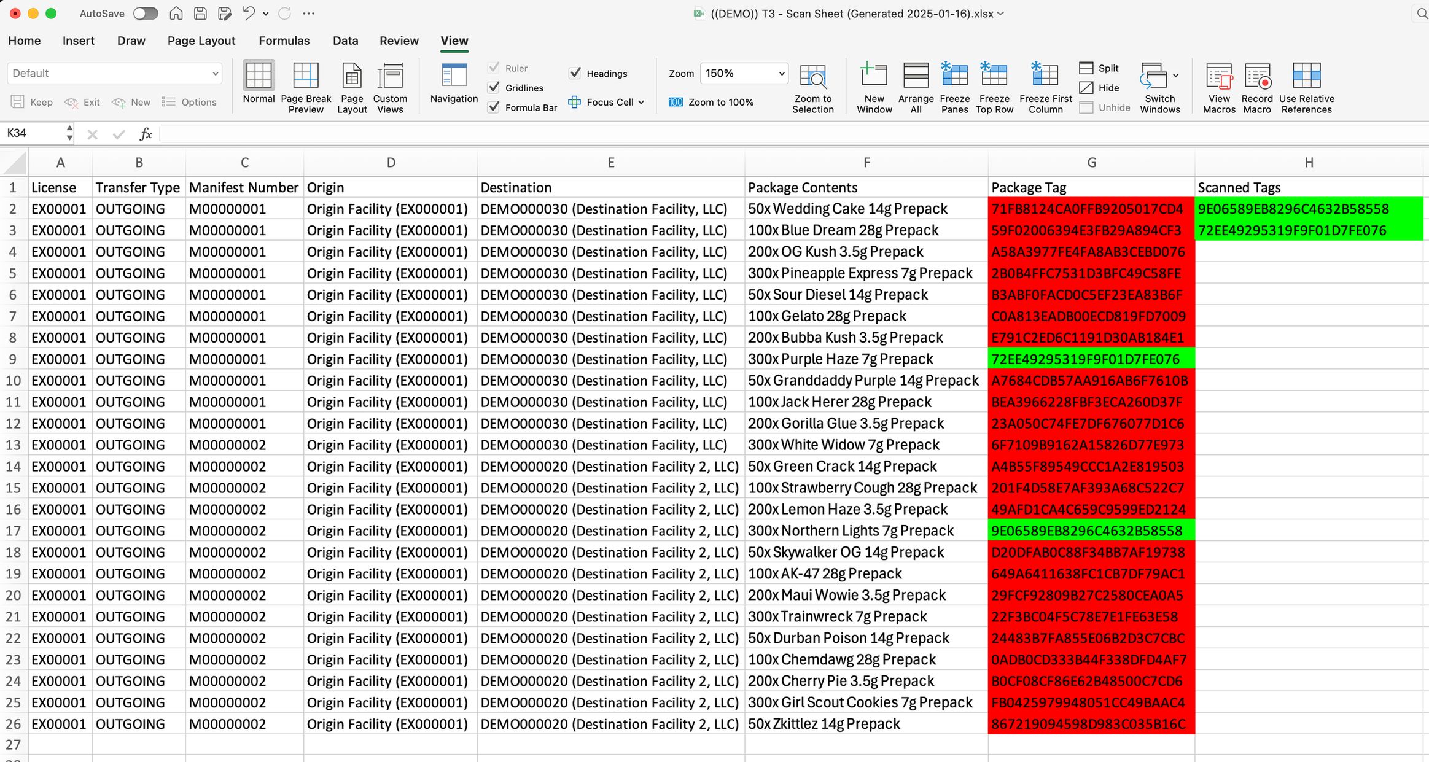Viewport: 1429px width, 762px height.
Task: Toggle the AutoSave switch
Action: [146, 14]
